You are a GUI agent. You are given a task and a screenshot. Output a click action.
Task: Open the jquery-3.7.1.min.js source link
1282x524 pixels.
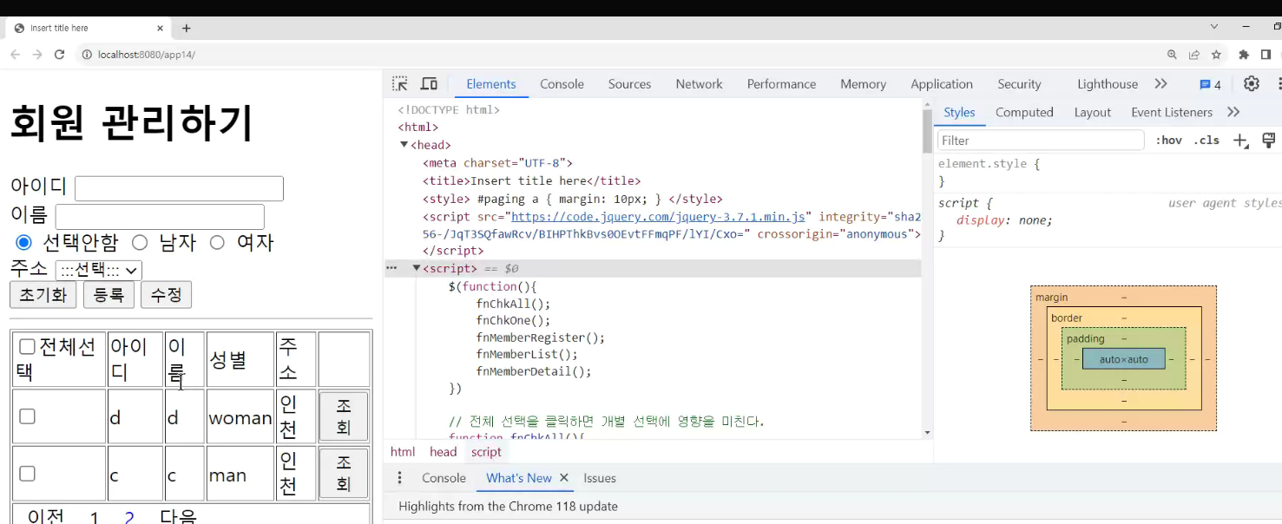coord(660,217)
